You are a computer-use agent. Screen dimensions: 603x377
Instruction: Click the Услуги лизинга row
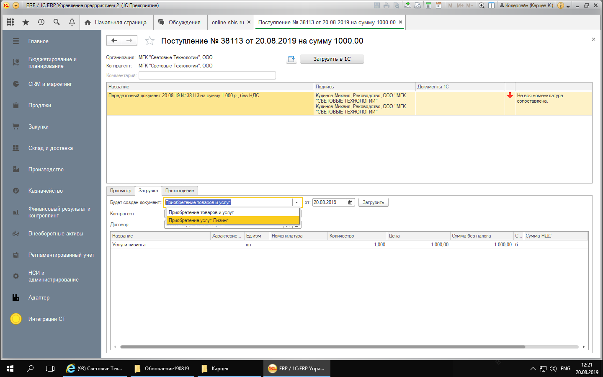tap(349, 245)
